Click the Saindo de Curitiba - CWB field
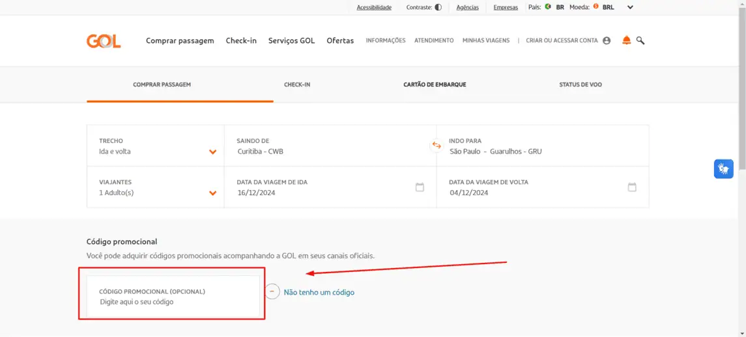The image size is (746, 337). tap(330, 146)
